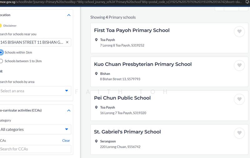Open Kuo Chuan Presbyterian Primary School details

(142, 64)
